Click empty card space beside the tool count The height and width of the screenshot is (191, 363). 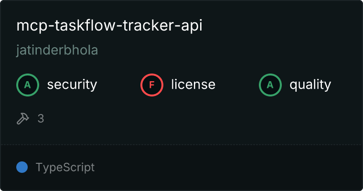coord(191,118)
